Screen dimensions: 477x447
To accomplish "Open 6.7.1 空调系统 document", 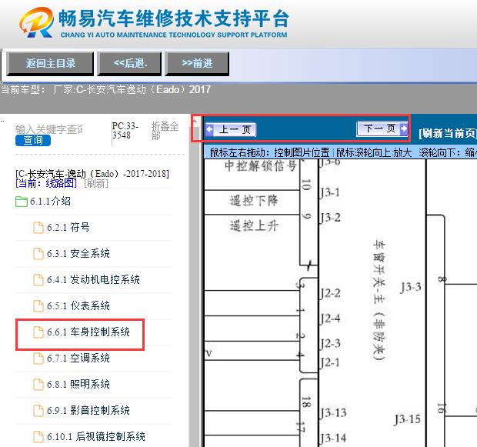I will coord(78,359).
